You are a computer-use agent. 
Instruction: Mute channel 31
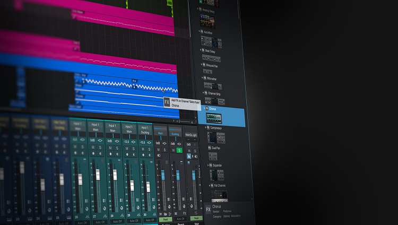pyautogui.click(x=159, y=150)
